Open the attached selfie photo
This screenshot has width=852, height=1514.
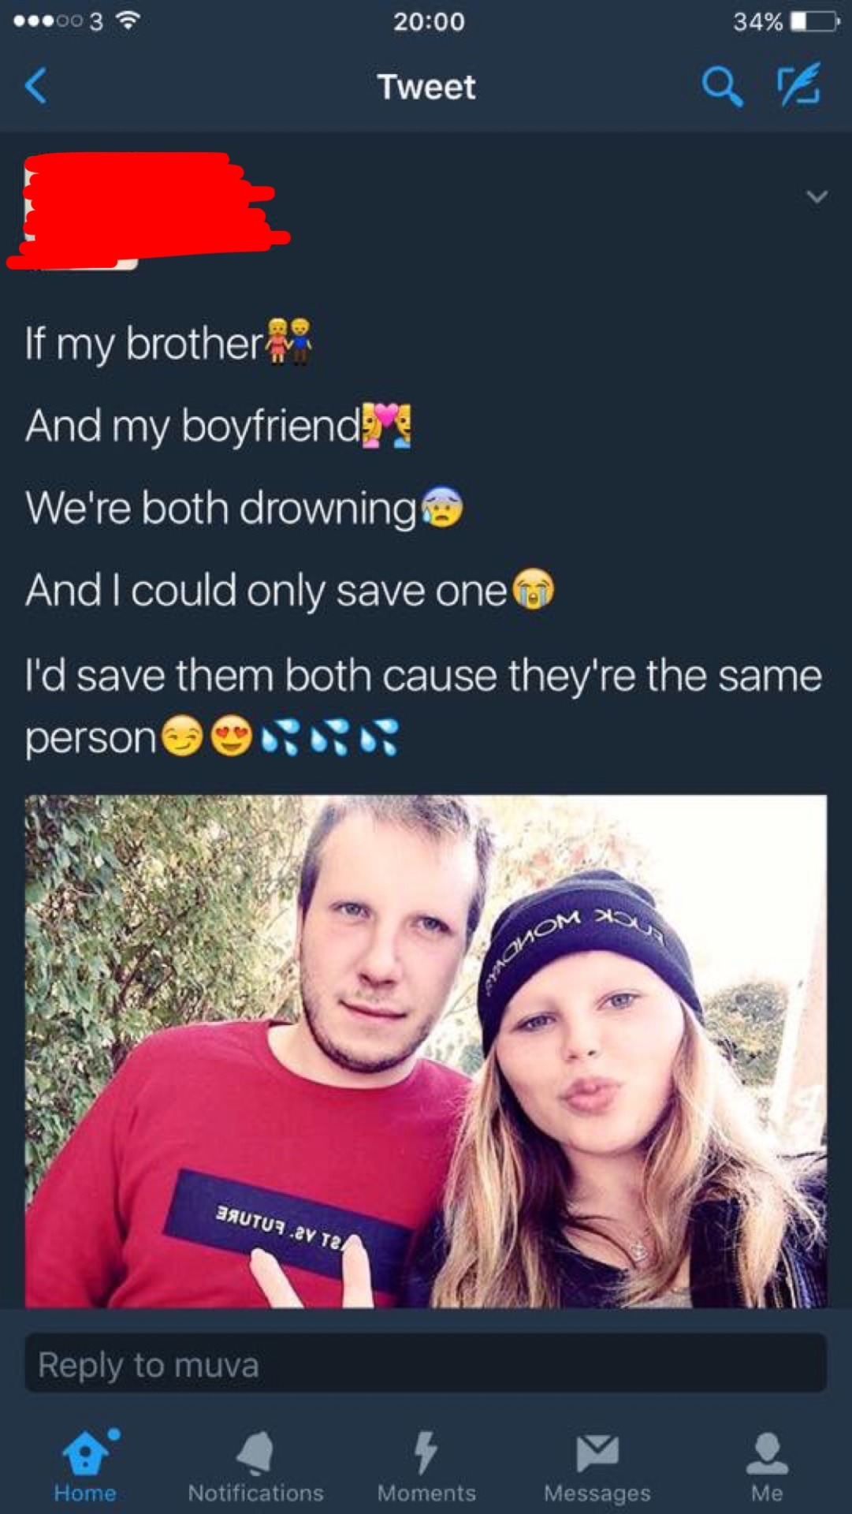click(426, 1051)
